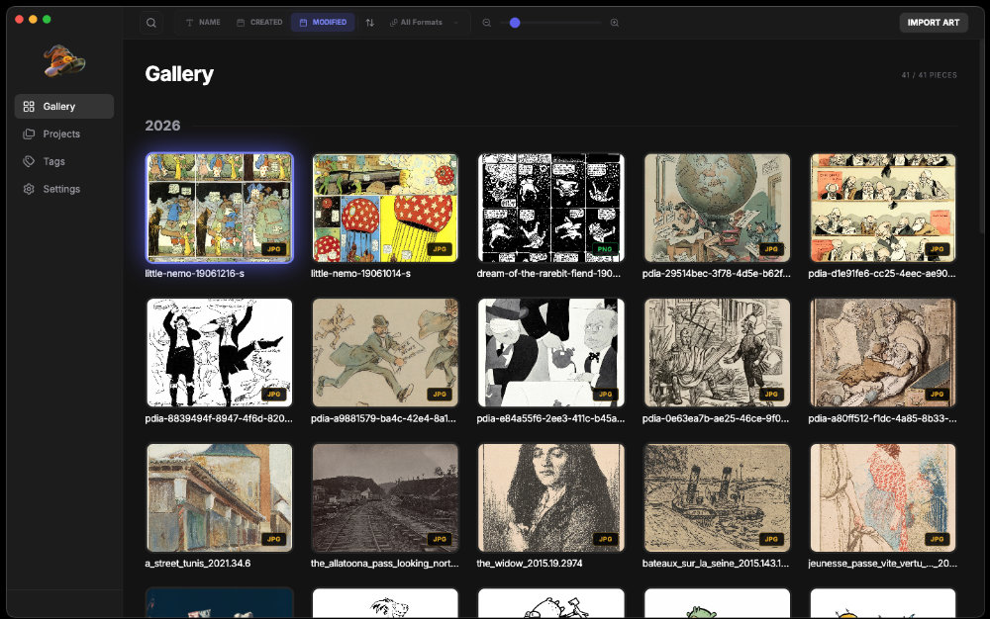
Task: Click the zoom in magnifier icon
Action: 615,23
